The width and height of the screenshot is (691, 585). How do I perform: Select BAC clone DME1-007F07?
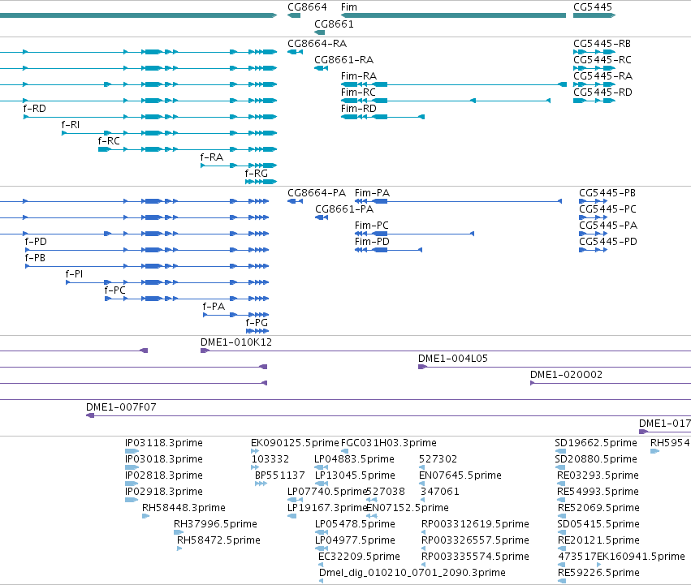(121, 408)
